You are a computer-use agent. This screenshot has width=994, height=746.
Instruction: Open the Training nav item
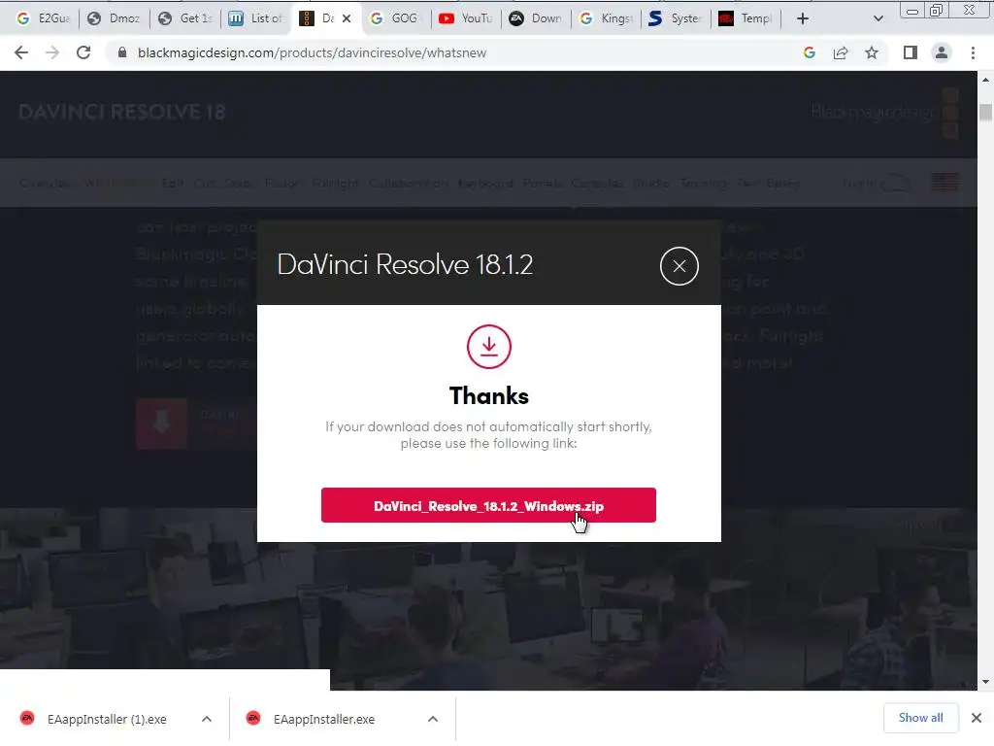(x=703, y=184)
